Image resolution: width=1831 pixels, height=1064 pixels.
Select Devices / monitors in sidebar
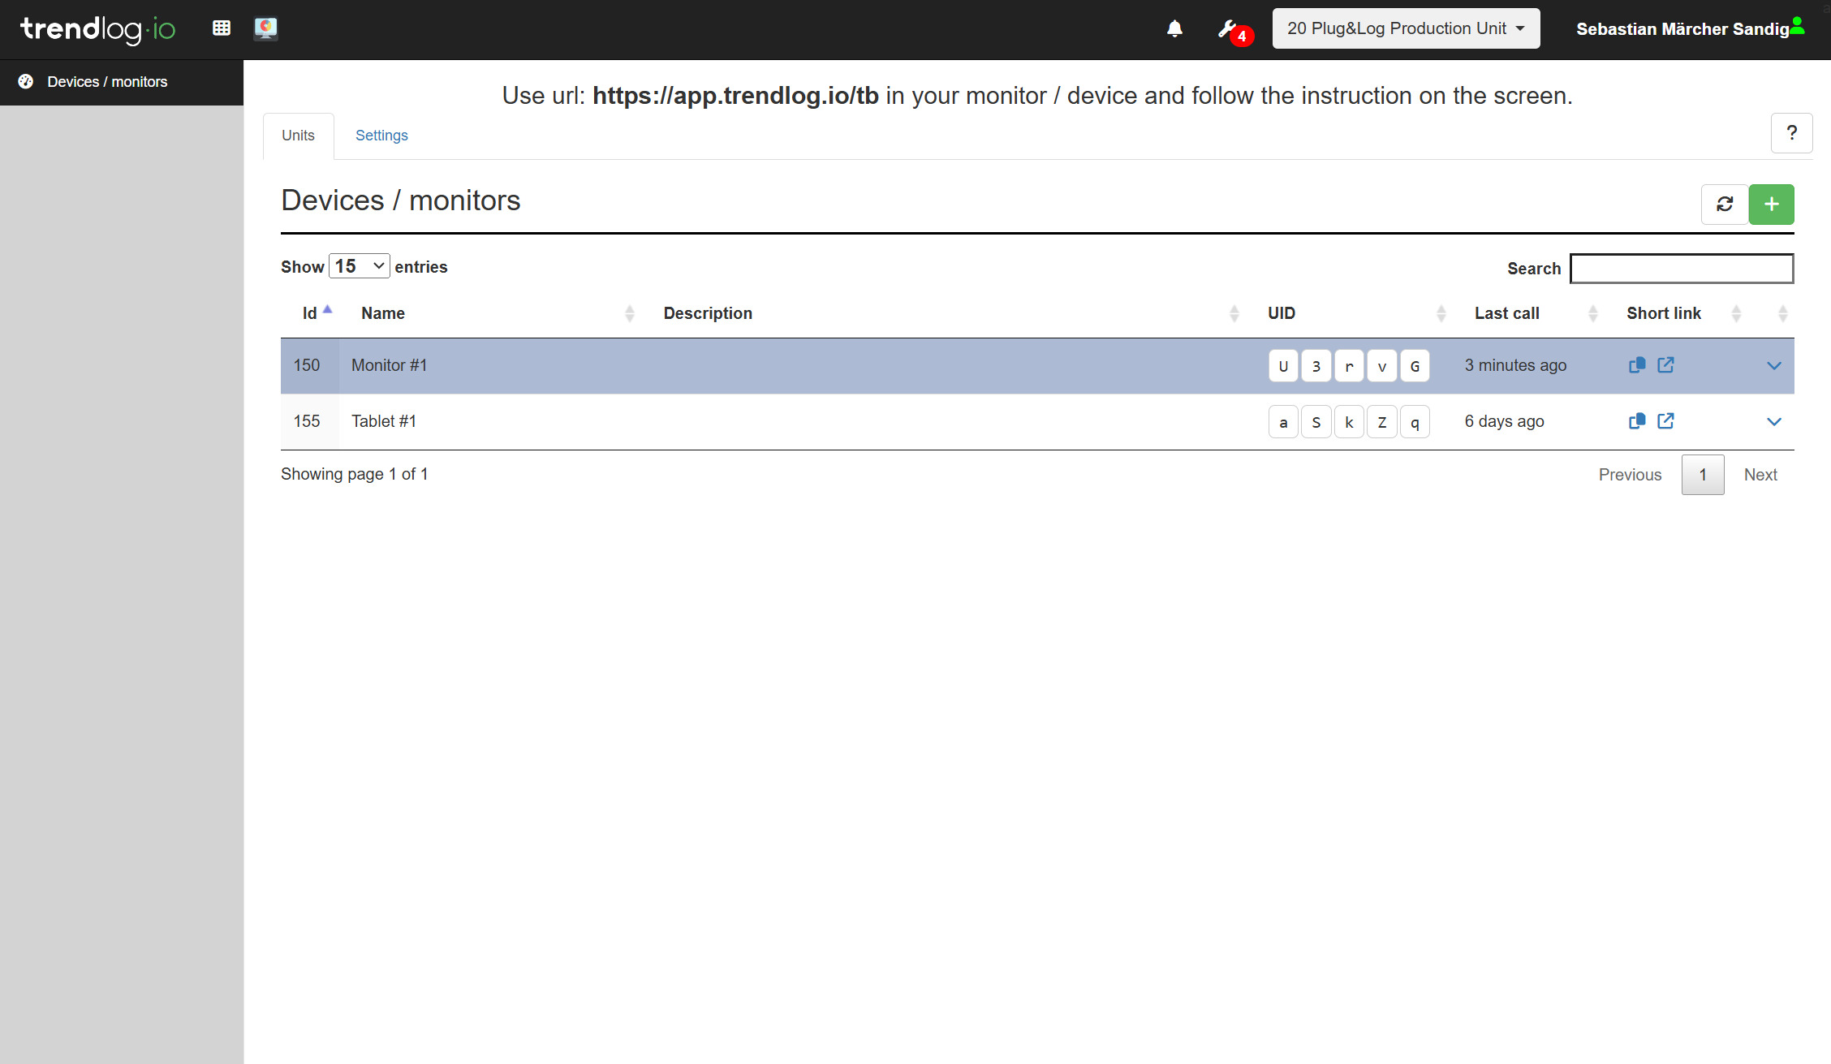coord(122,82)
